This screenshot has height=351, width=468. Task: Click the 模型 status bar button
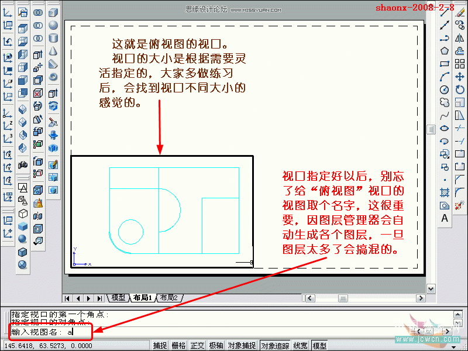[319, 345]
